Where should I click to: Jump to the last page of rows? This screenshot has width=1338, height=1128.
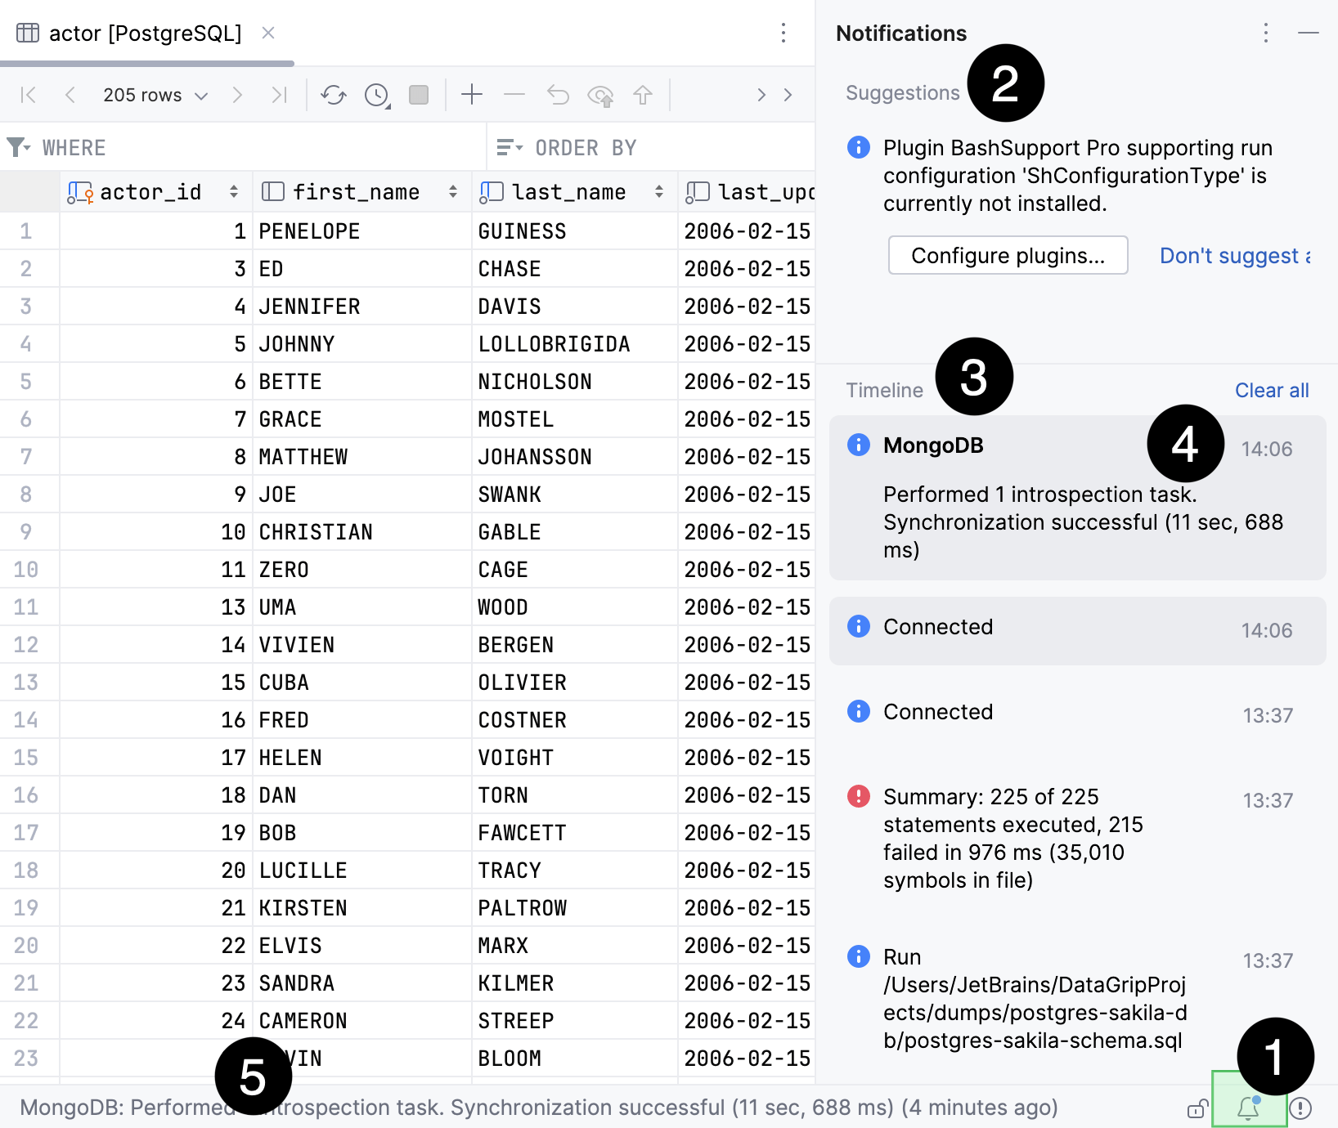click(279, 95)
